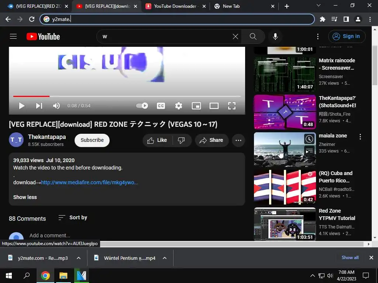The width and height of the screenshot is (378, 283).
Task: Add maiala zone to queue
Action: click(309, 151)
